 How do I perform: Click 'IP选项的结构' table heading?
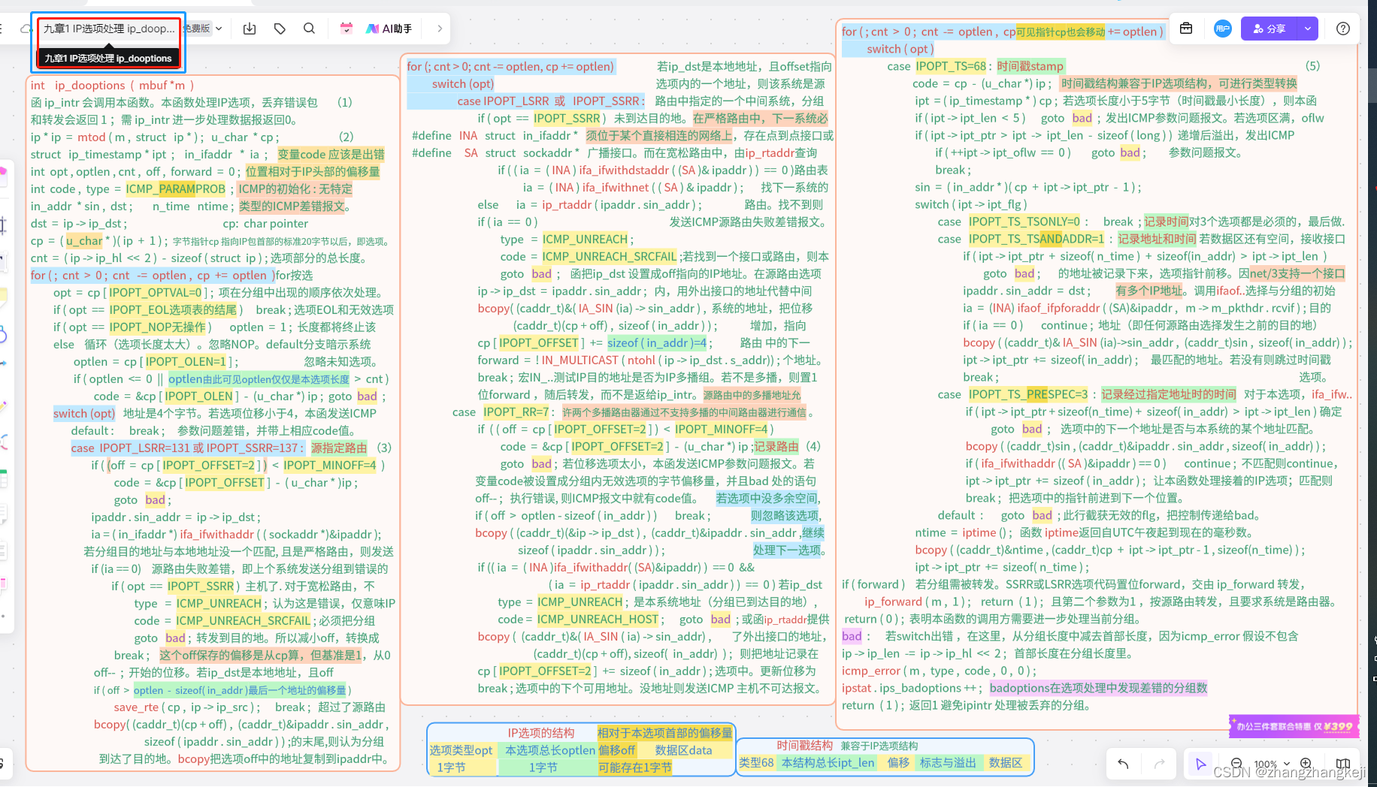[x=541, y=733]
